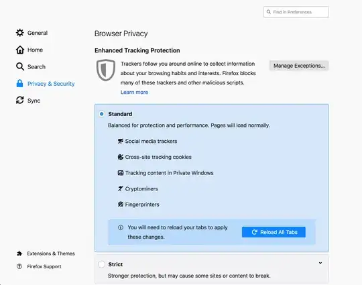362x285 pixels.
Task: Click the Sync arrows icon
Action: point(20,100)
